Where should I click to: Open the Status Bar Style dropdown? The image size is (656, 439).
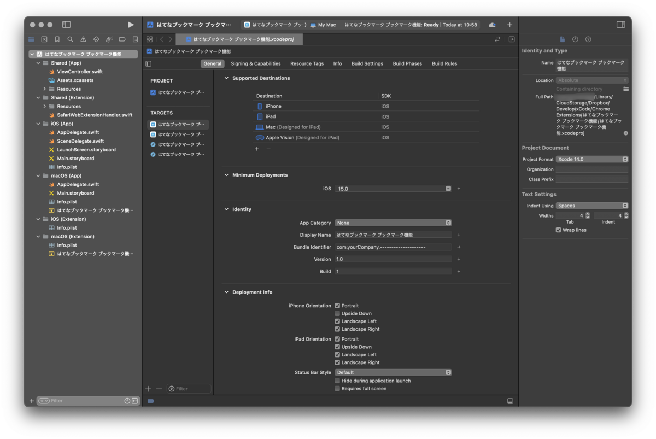point(393,372)
